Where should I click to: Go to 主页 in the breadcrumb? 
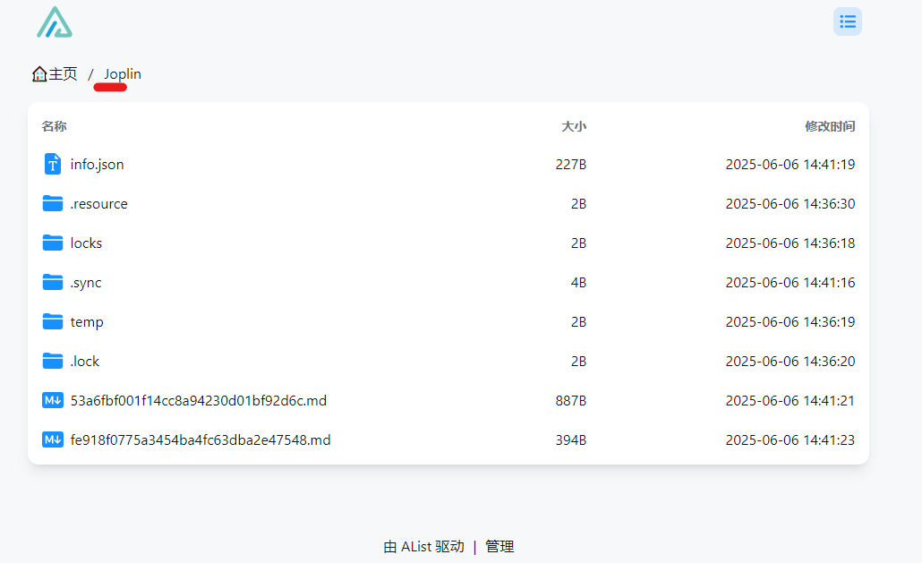pos(63,74)
